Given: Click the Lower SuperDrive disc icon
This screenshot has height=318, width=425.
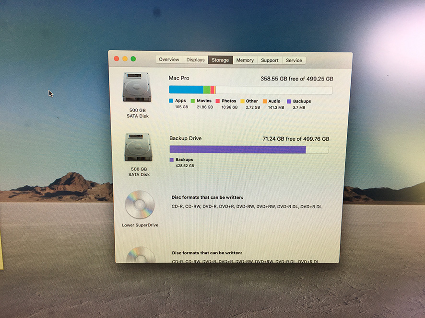Looking at the screenshot, I should tap(140, 204).
